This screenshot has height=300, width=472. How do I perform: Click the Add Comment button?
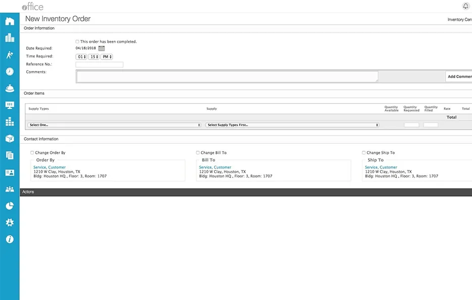[459, 77]
